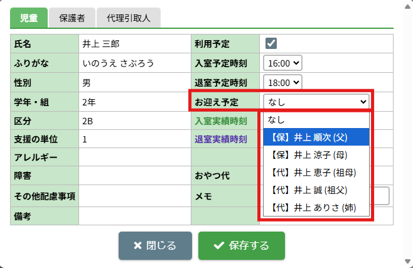Select the 児童 tab
This screenshot has height=268, width=413.
(x=29, y=18)
